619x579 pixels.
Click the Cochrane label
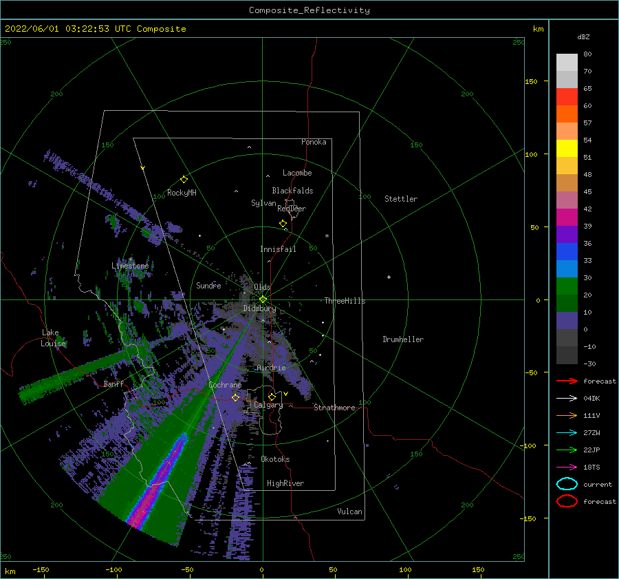(225, 385)
